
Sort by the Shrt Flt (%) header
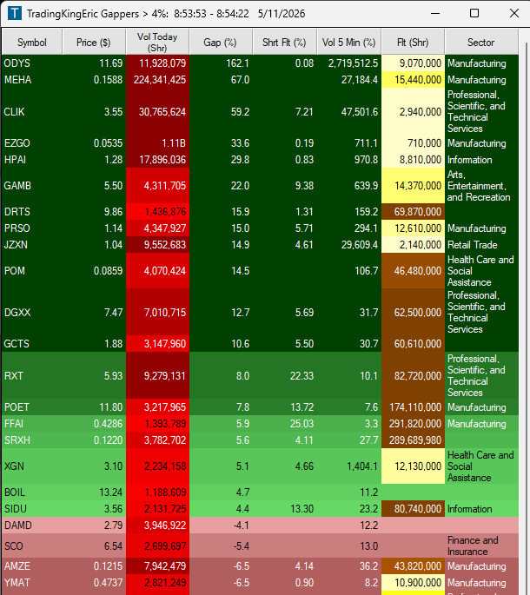284,42
